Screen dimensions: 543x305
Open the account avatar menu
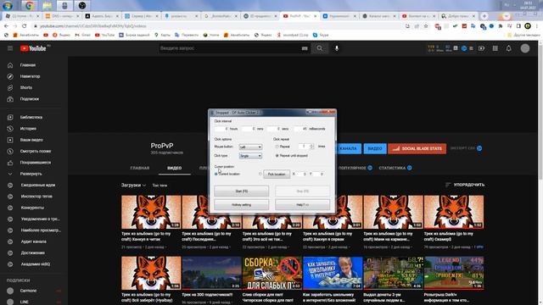pos(525,48)
